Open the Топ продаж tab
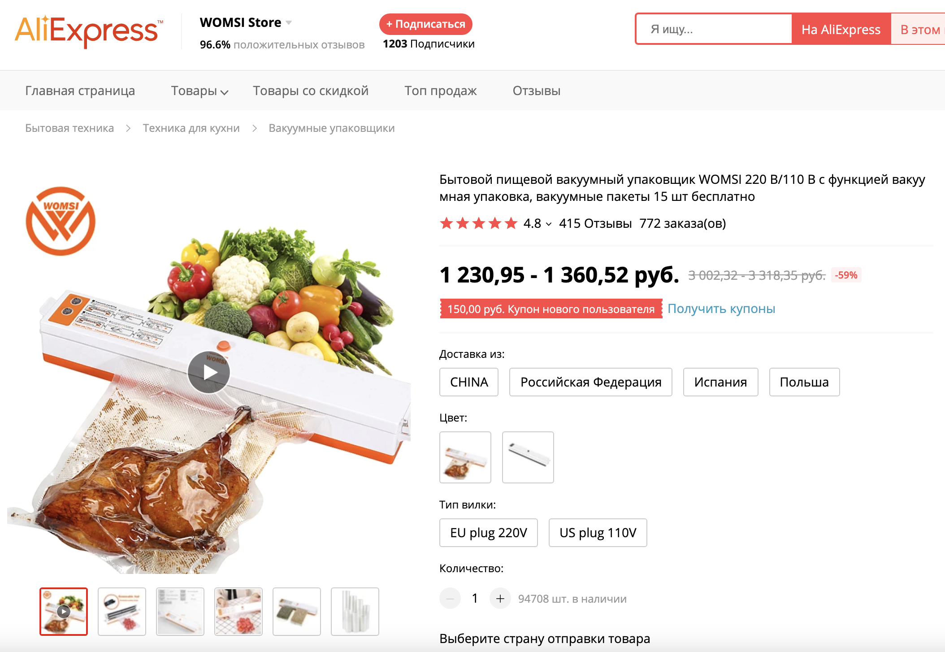 pyautogui.click(x=440, y=91)
